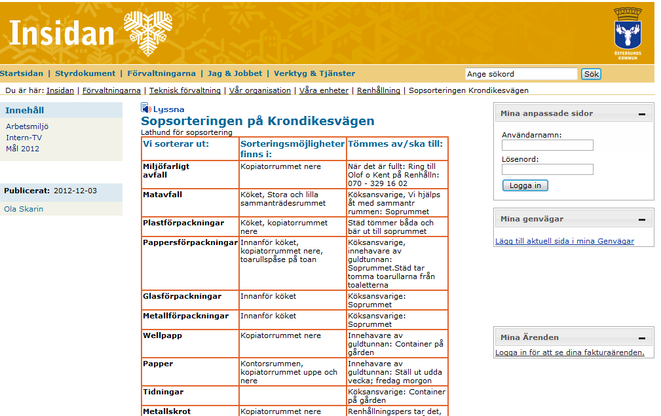661x416 pixels.
Task: Collapse the Mina Ärenden panel
Action: 641,337
